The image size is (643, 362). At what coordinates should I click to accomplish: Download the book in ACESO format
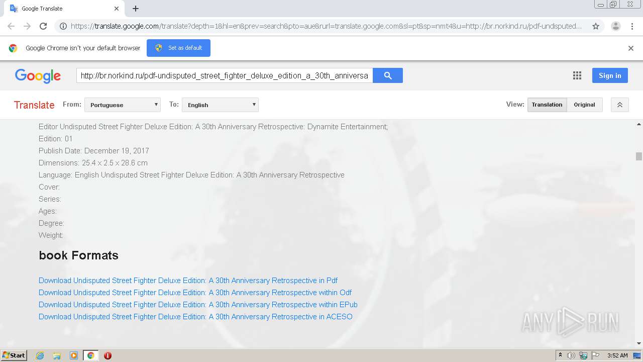click(195, 317)
